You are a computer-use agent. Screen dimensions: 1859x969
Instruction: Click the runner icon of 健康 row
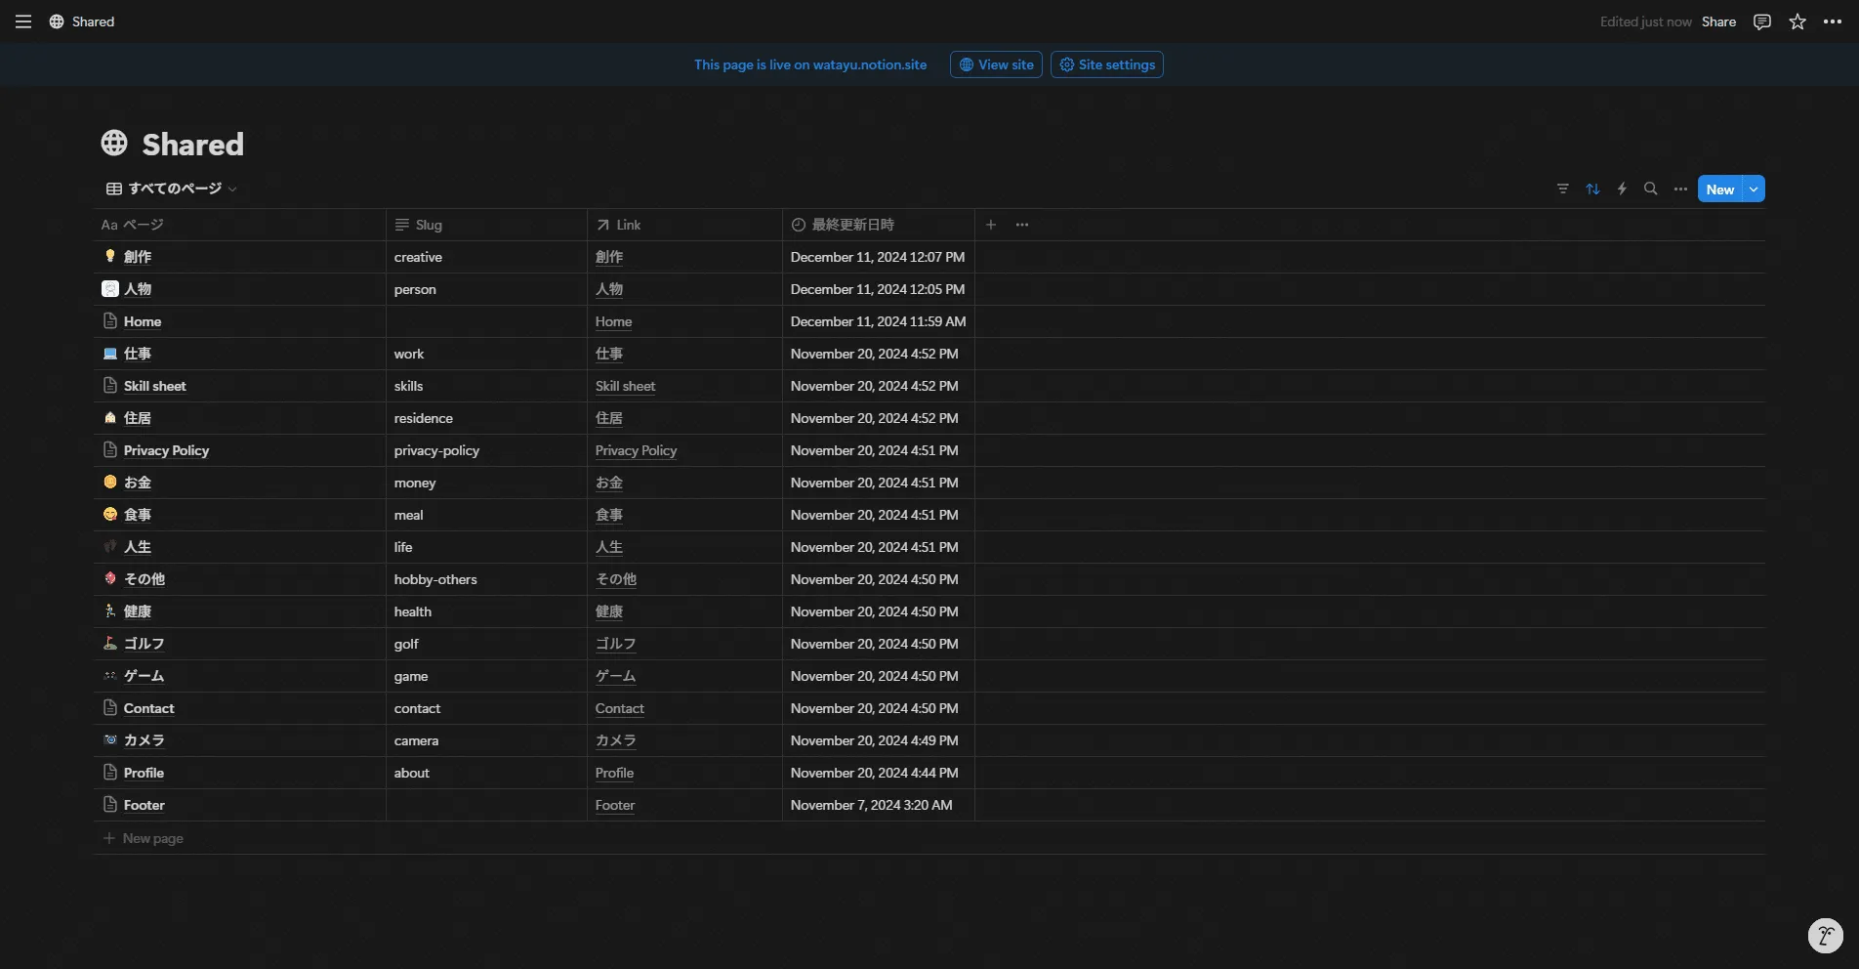pyautogui.click(x=110, y=611)
